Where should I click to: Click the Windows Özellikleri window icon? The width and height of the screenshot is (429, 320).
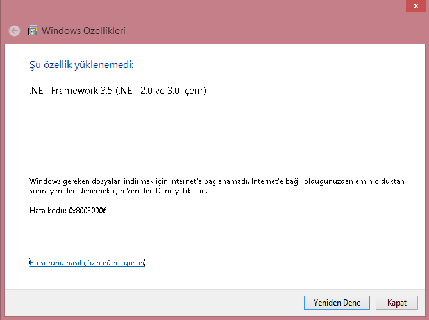[x=33, y=30]
